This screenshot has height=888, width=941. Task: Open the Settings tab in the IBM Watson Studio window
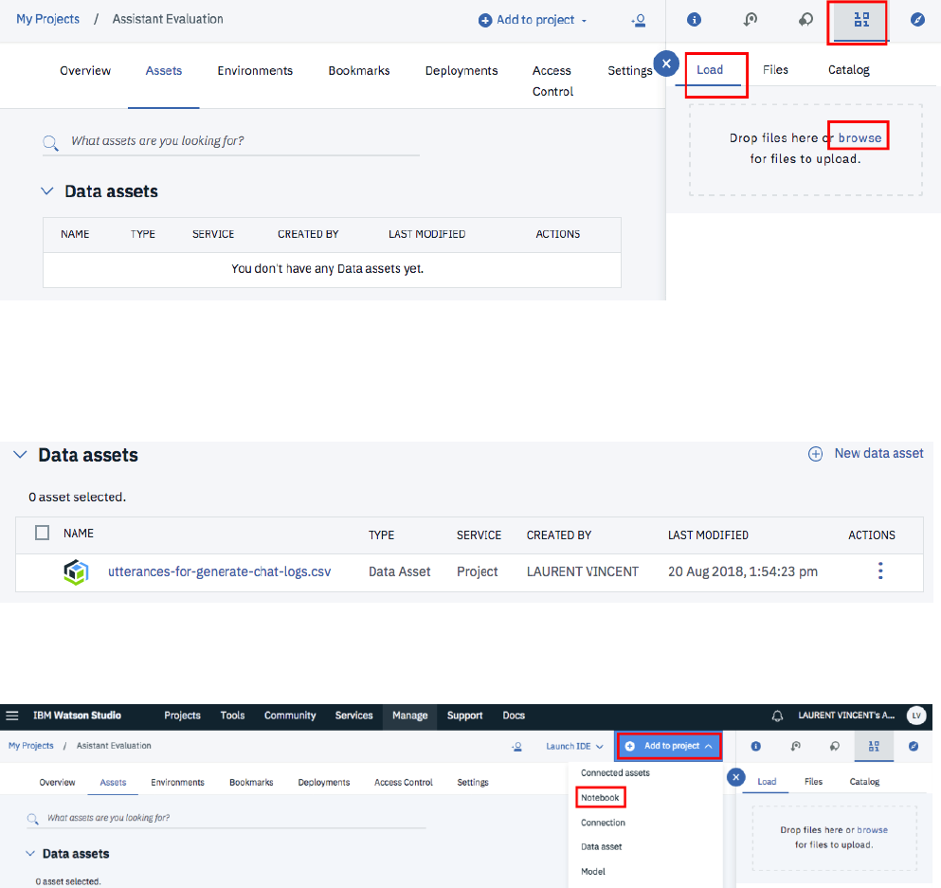[x=473, y=783]
